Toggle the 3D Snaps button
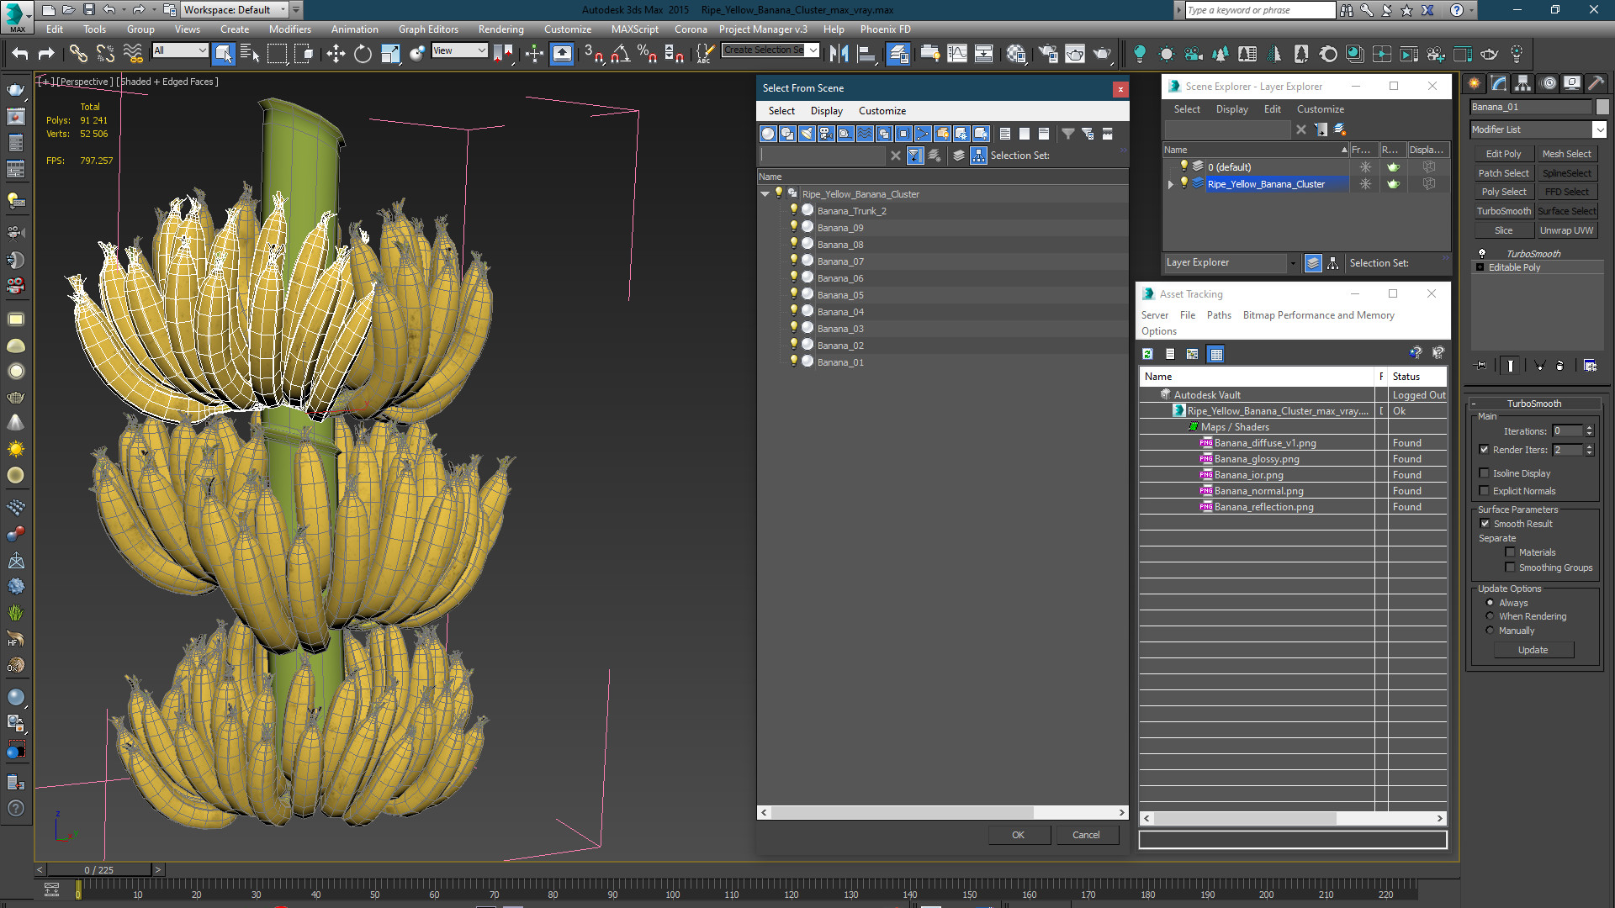The width and height of the screenshot is (1615, 908). point(593,54)
